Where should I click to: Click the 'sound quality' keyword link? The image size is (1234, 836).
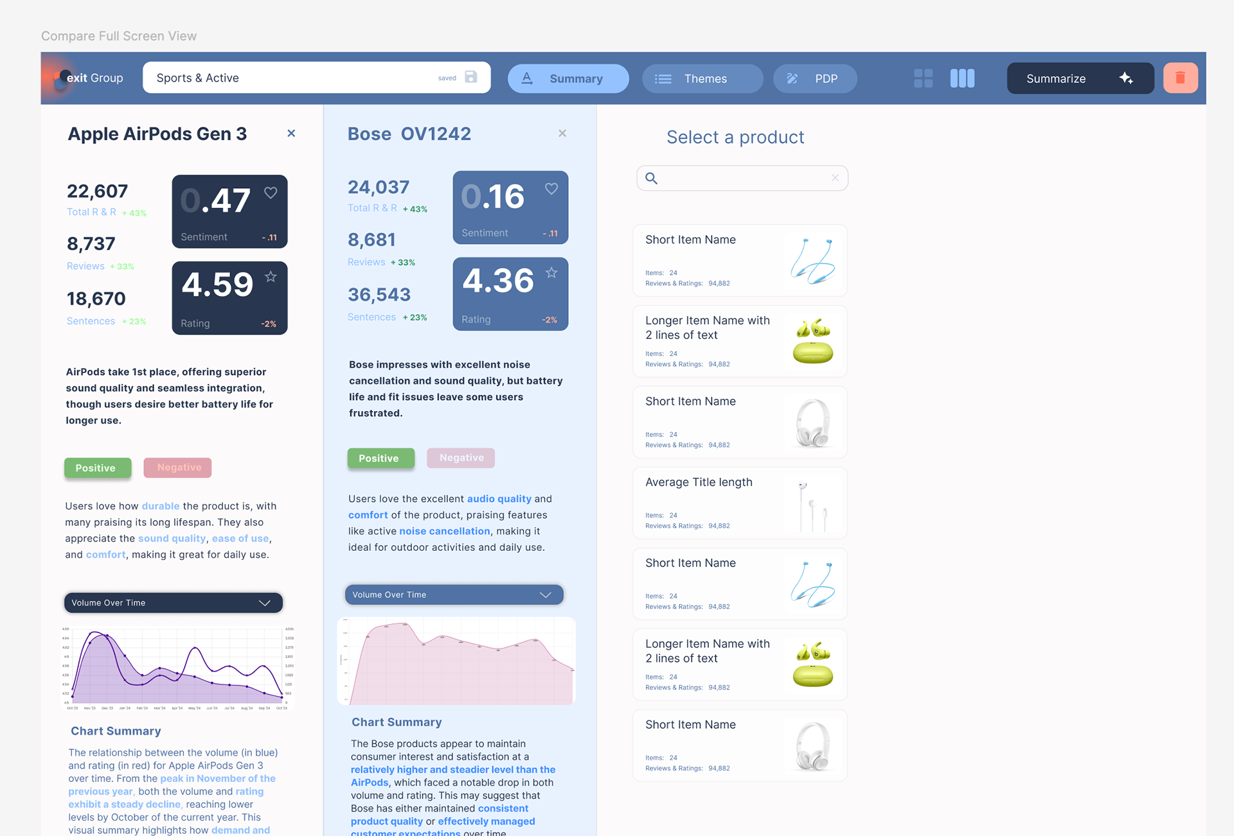tap(172, 538)
